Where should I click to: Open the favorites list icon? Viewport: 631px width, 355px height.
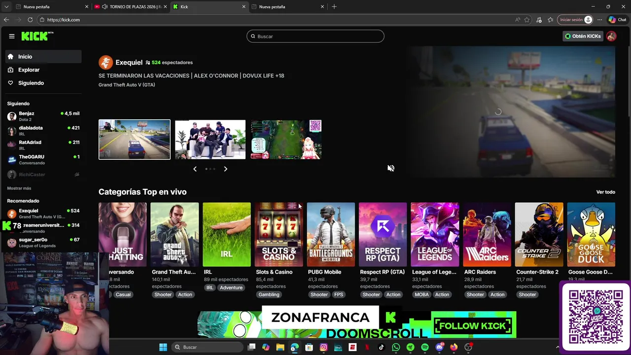(x=550, y=20)
